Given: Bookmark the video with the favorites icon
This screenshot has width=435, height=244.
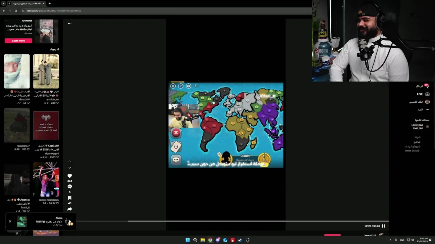Looking at the screenshot, I should tap(70, 198).
